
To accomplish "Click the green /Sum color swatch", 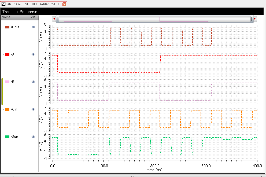I will [x=7, y=137].
